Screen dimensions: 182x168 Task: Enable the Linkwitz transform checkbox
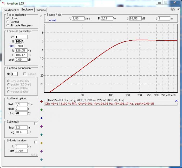coord(36,142)
